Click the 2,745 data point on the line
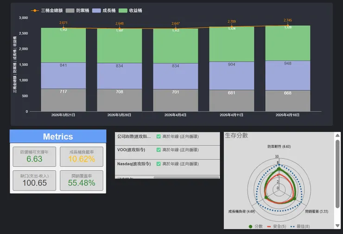 (x=288, y=25)
